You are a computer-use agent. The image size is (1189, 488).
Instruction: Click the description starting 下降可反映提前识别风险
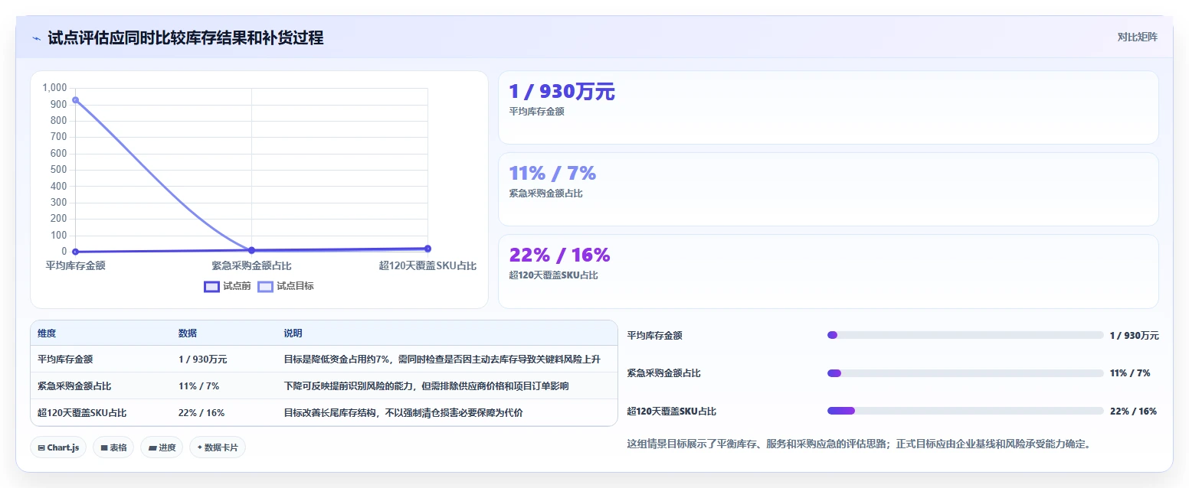(x=426, y=386)
